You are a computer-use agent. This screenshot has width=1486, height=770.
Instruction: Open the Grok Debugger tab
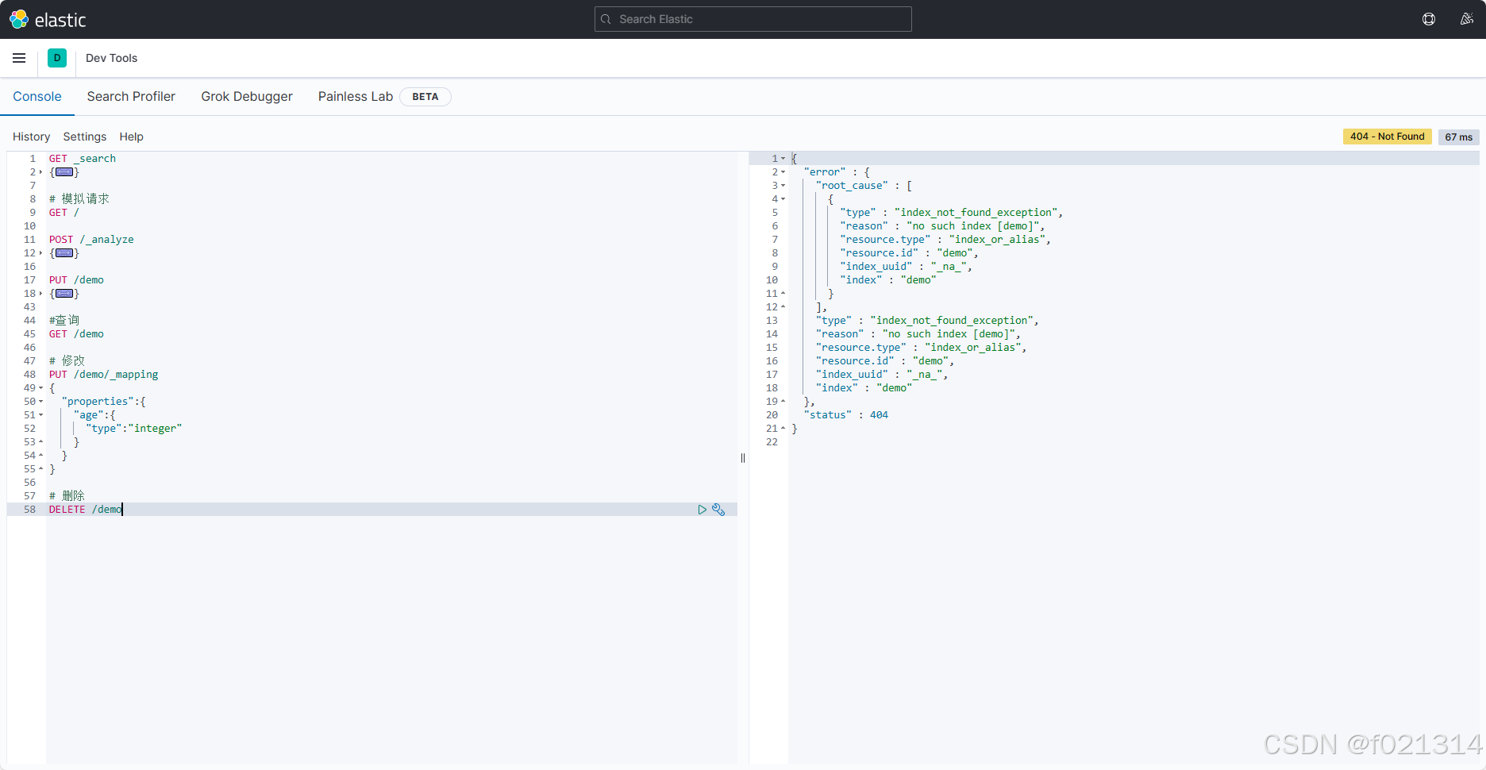coord(247,96)
